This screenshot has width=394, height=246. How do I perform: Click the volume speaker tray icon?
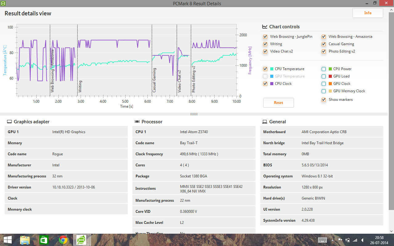coord(363,240)
